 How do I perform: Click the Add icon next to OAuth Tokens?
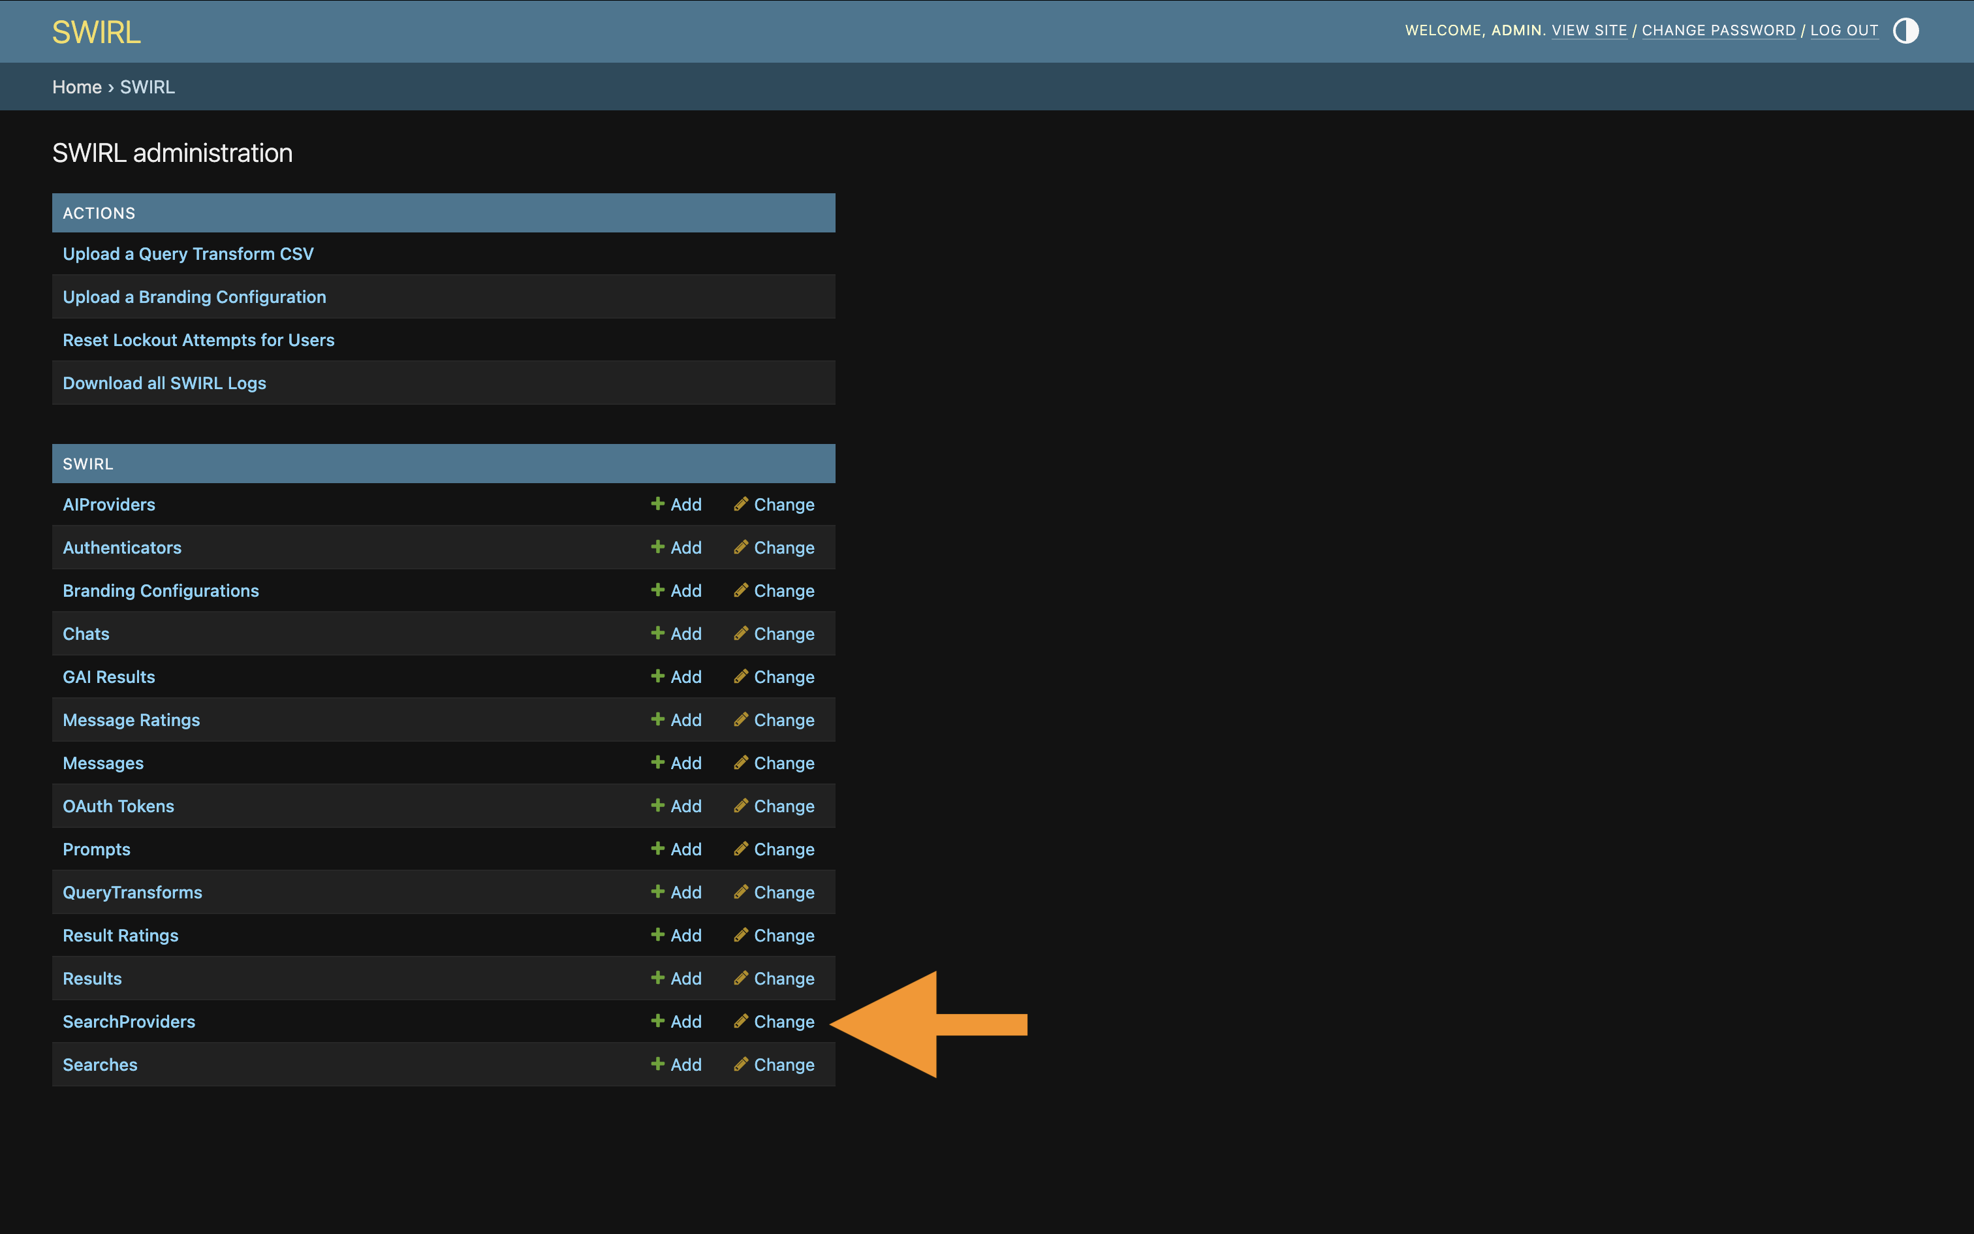pyautogui.click(x=658, y=806)
